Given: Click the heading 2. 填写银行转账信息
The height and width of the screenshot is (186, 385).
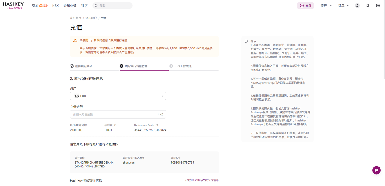Looking at the screenshot, I should [86, 79].
